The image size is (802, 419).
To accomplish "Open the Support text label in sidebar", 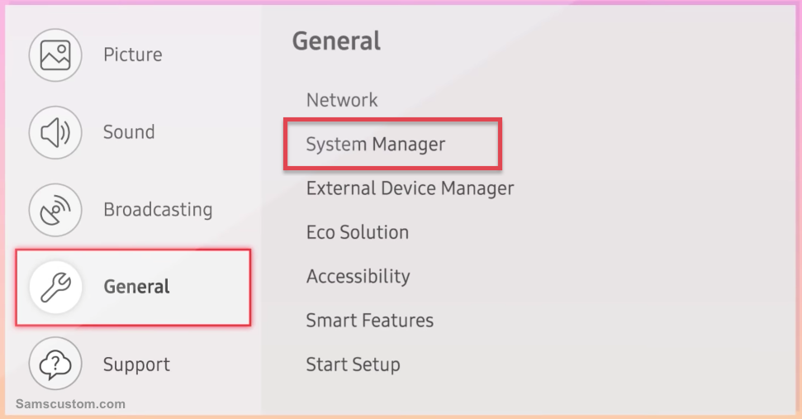I will pos(136,364).
